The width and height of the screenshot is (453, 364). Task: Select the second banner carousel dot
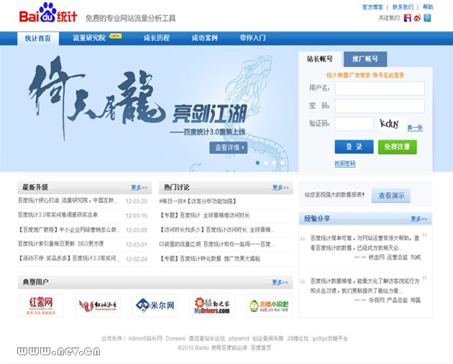[x=266, y=163]
